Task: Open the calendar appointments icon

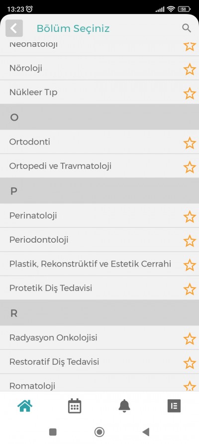Action: point(75,406)
